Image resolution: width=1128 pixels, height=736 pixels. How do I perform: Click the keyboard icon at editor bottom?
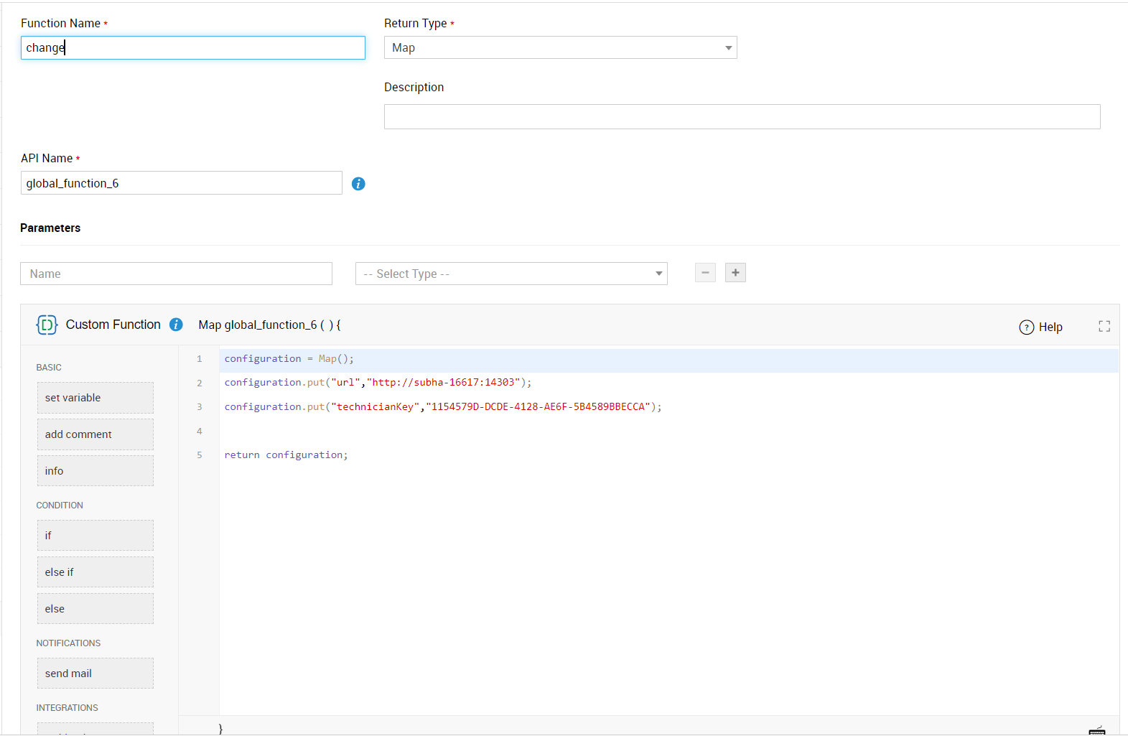point(1096,730)
